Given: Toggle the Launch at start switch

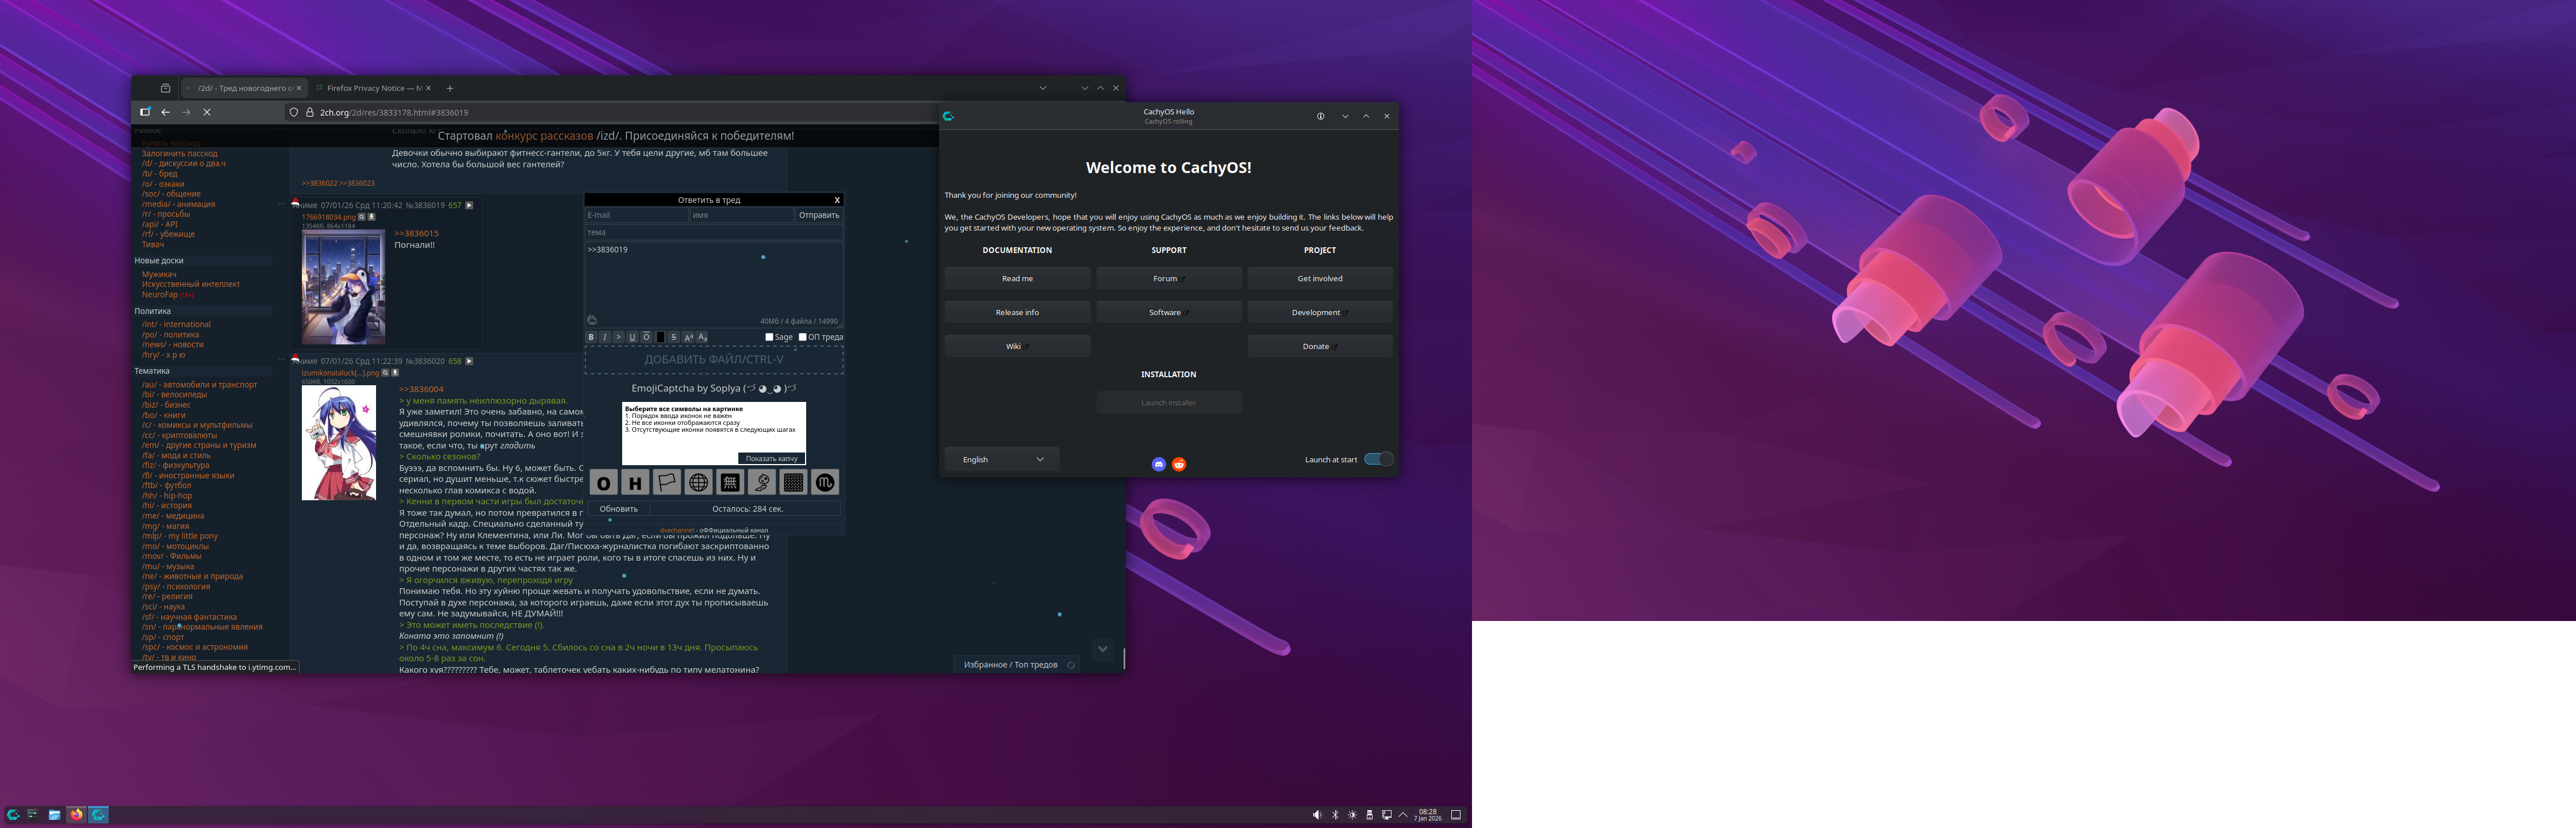Looking at the screenshot, I should click(1378, 459).
